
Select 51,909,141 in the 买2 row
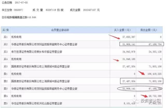[129, 44]
